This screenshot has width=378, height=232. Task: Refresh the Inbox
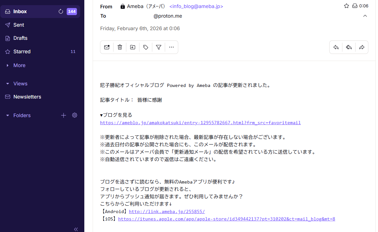[x=61, y=12]
